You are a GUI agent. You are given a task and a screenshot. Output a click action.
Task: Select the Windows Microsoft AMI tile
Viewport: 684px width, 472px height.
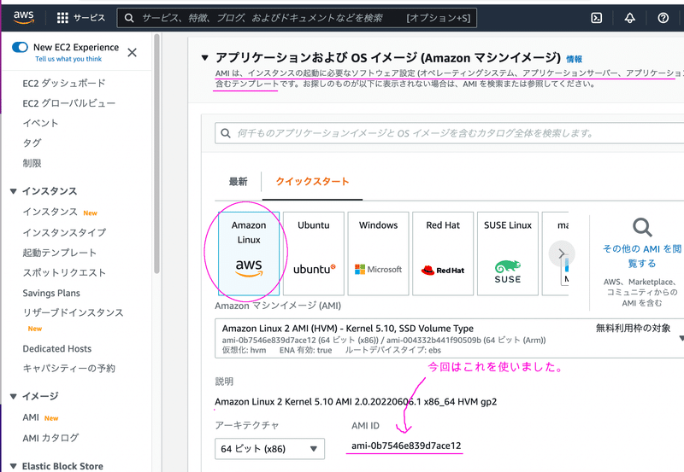[378, 253]
